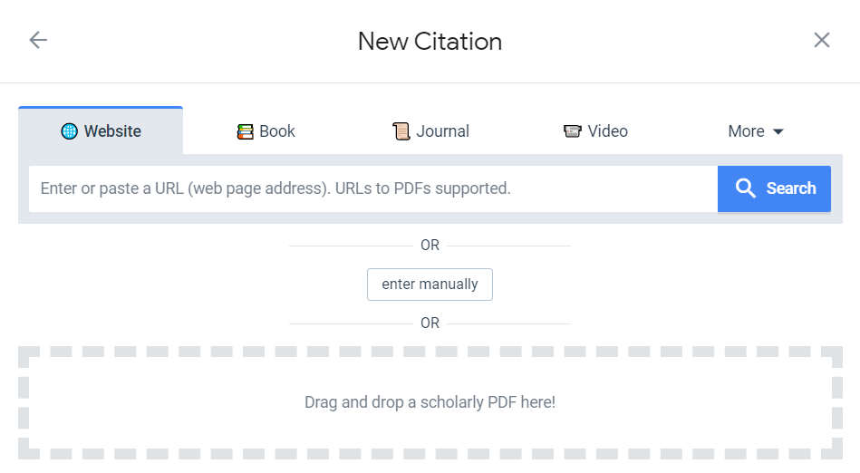Click the Video projector icon
Viewport: 860px width, 473px height.
572,131
